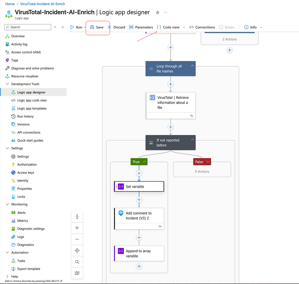The image size is (299, 284).
Task: Select Add comment to incident (V3) 2 action
Action: click(139, 219)
